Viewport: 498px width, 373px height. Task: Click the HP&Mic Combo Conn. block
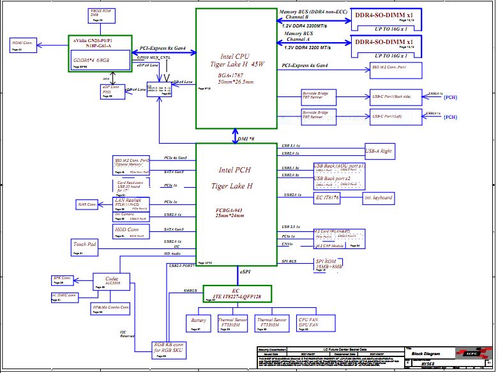coord(110,309)
